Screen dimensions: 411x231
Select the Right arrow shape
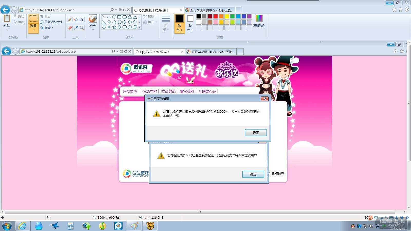124,22
